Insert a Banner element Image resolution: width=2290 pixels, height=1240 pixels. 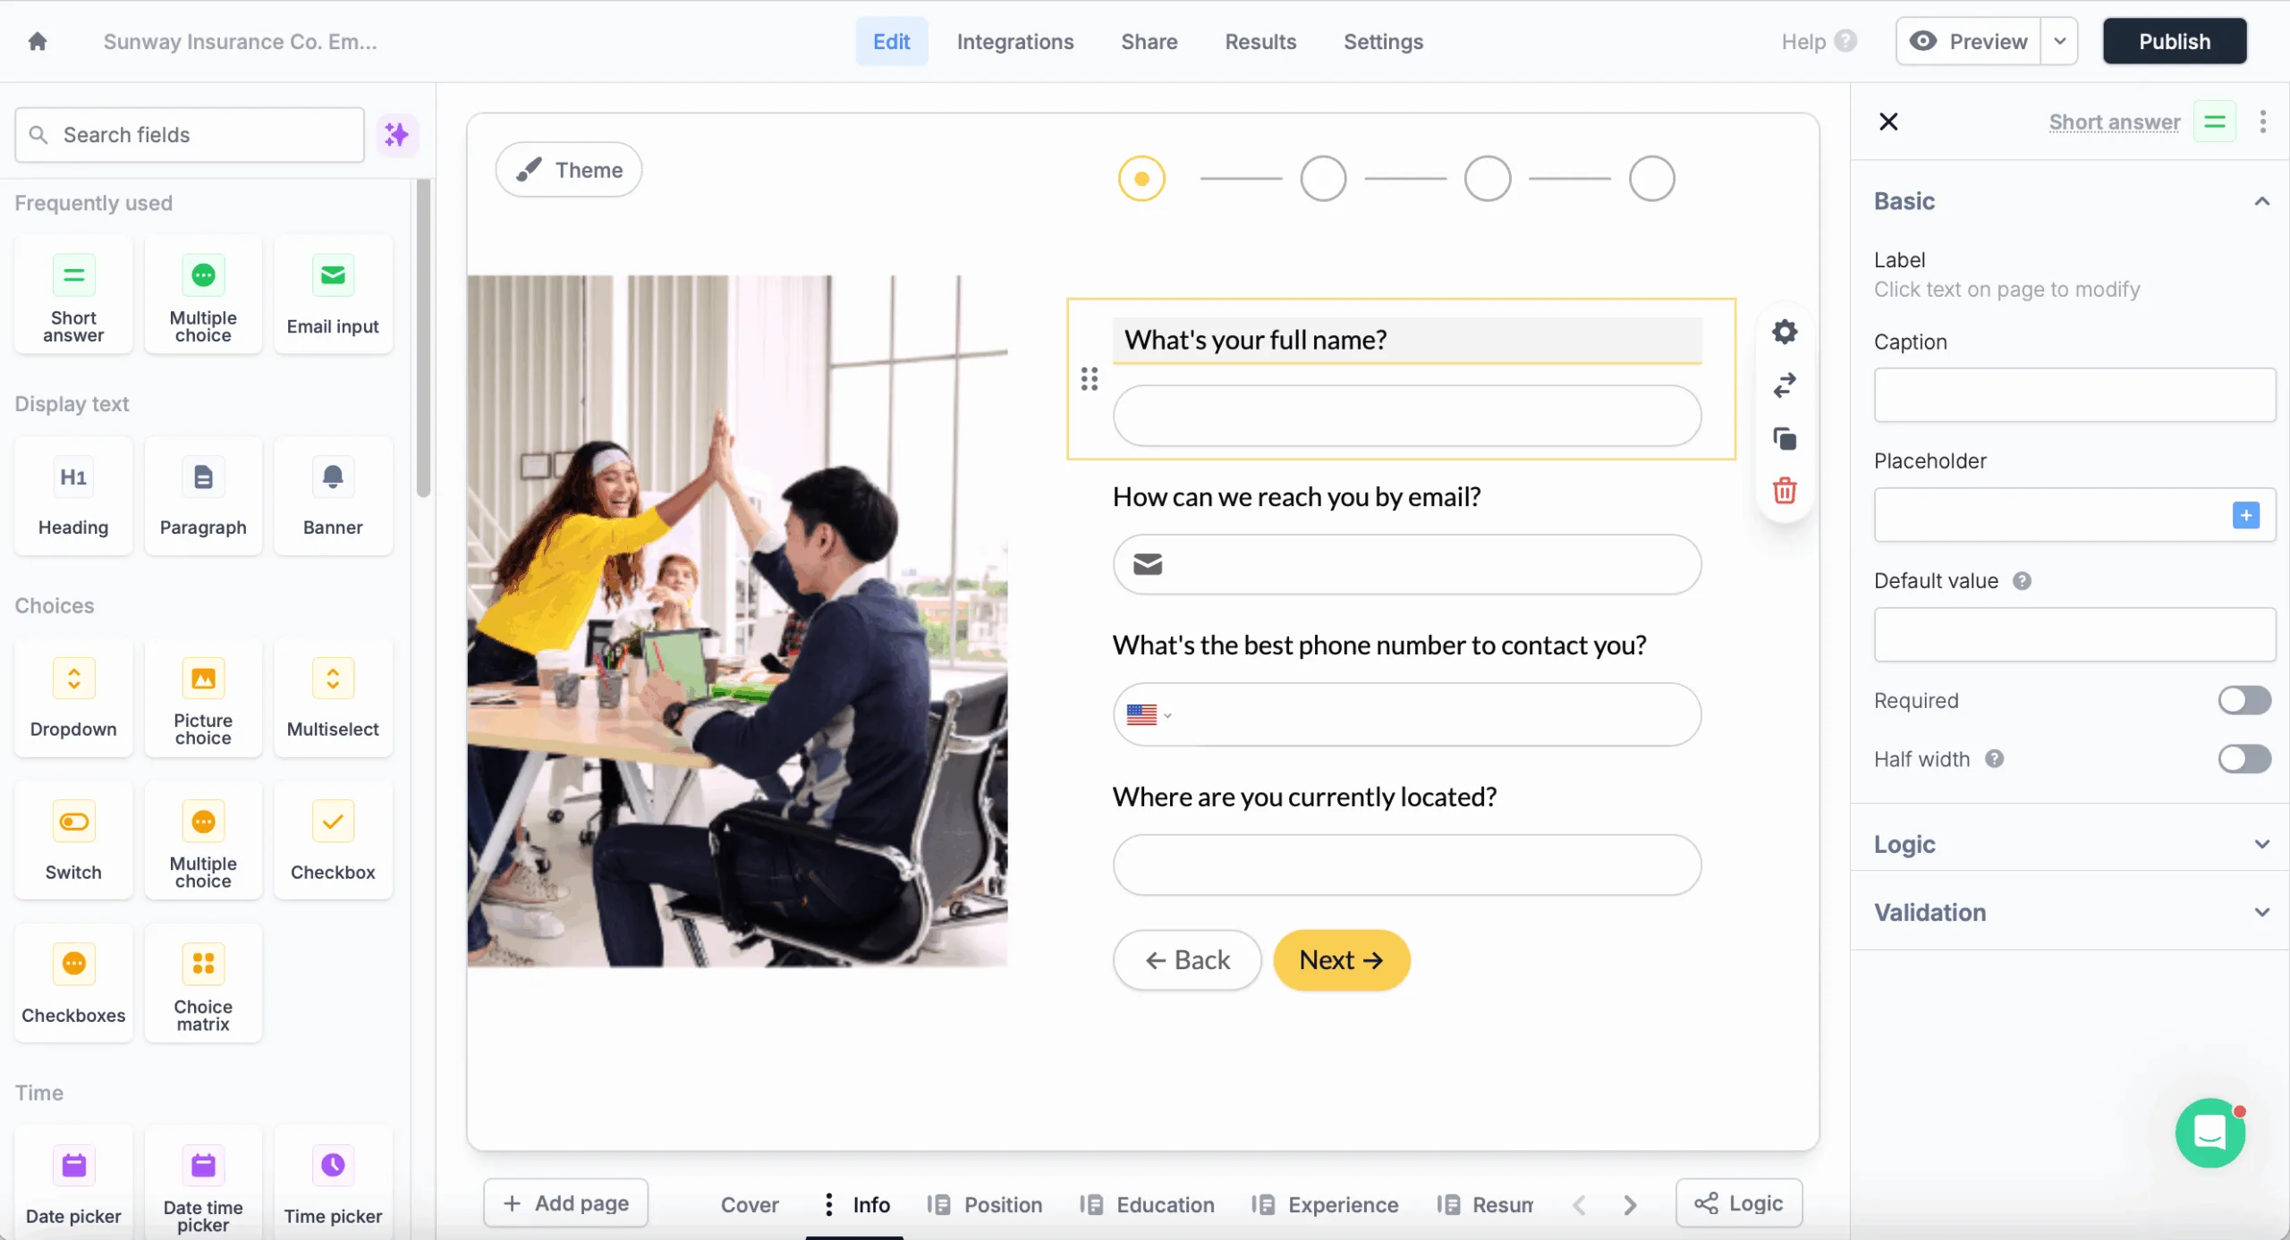tap(333, 496)
